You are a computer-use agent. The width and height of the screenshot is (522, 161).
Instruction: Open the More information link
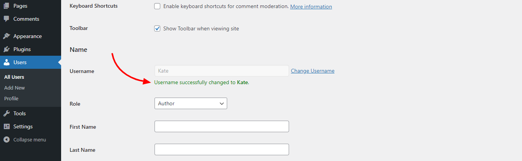pos(311,7)
